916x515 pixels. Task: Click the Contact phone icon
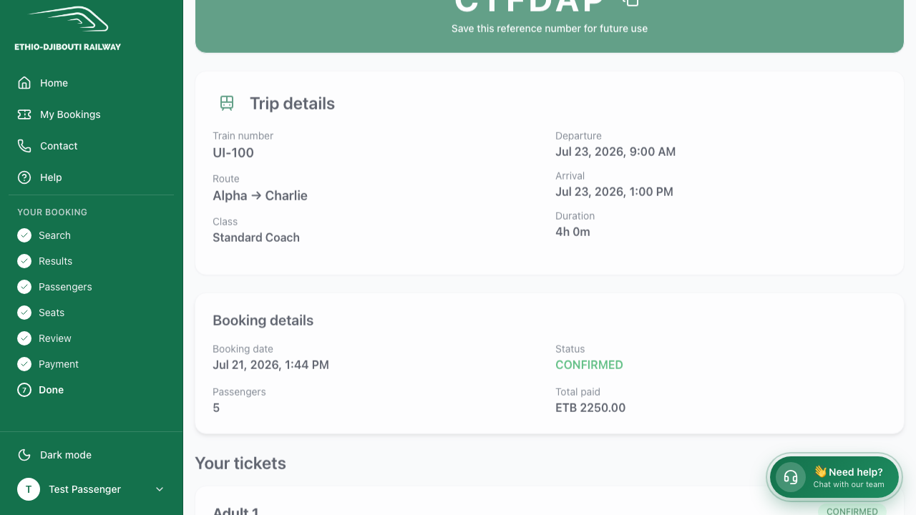[x=24, y=146]
